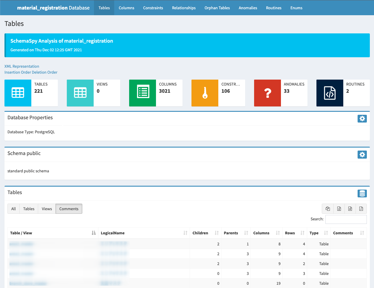This screenshot has width=374, height=288.
Task: Click the database stack icon in Tables panel
Action: coord(362,193)
